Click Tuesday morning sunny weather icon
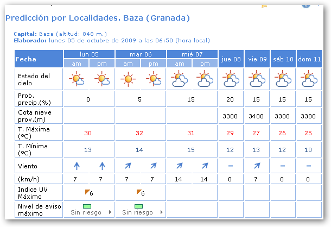 [x=128, y=80]
